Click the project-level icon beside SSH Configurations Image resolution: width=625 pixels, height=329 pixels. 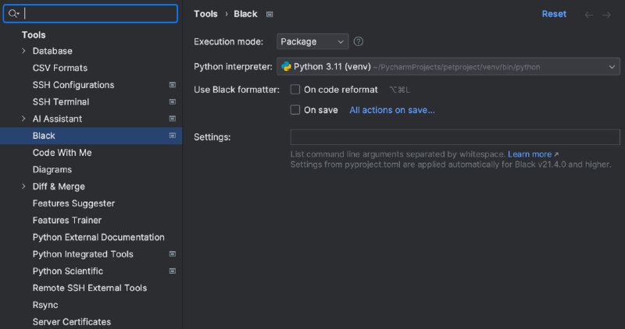click(172, 85)
